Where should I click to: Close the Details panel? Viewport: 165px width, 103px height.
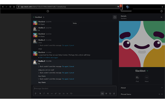[161, 17]
